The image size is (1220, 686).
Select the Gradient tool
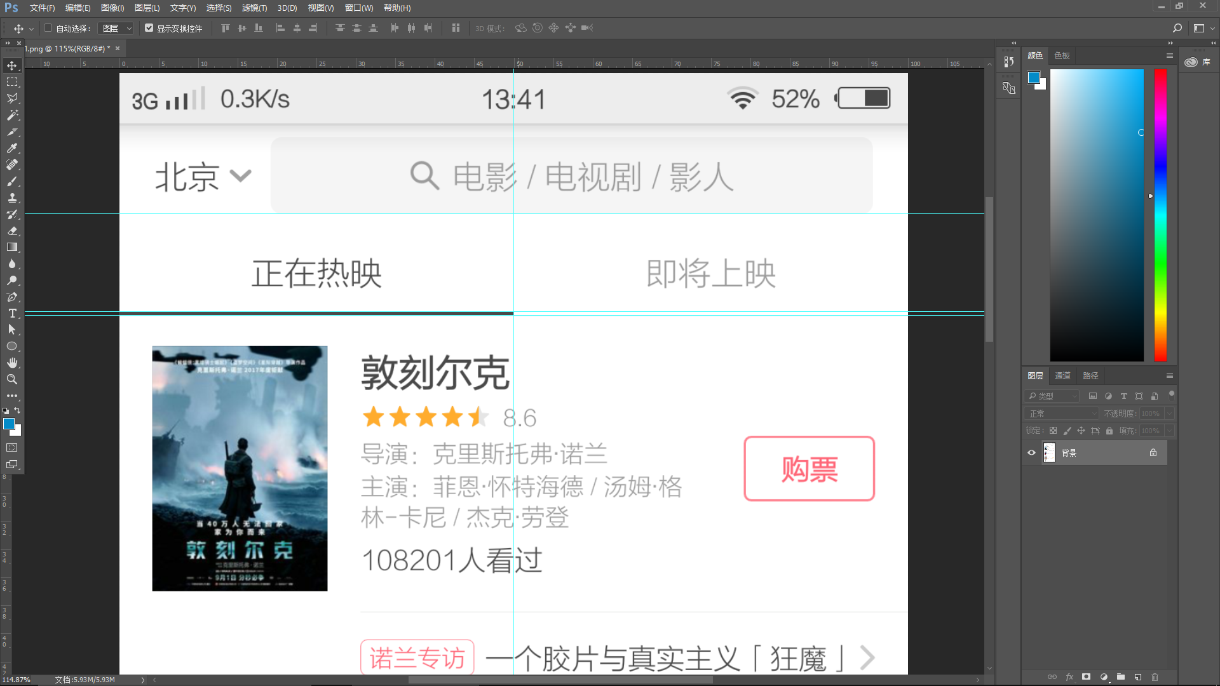click(12, 247)
